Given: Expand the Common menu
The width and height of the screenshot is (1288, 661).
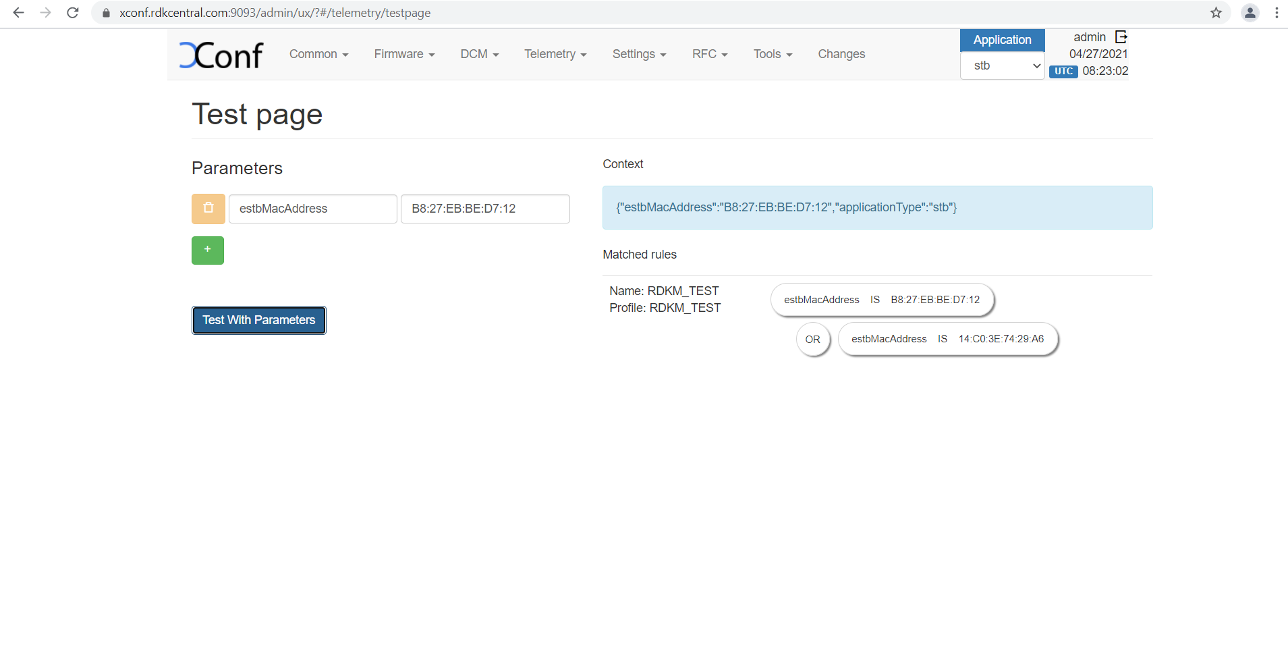Looking at the screenshot, I should pyautogui.click(x=318, y=54).
